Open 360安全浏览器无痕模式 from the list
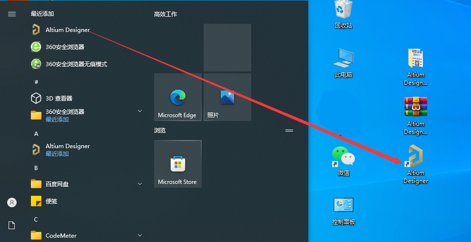The height and width of the screenshot is (242, 471). tap(76, 64)
